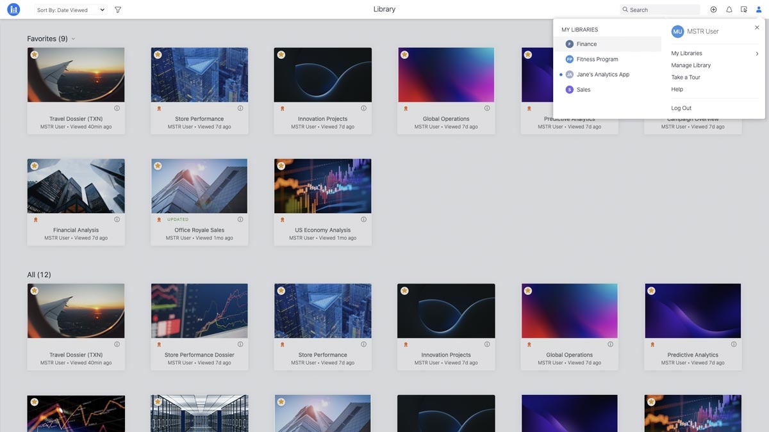Open info for Global Operations dossier
The height and width of the screenshot is (432, 769).
tap(486, 108)
